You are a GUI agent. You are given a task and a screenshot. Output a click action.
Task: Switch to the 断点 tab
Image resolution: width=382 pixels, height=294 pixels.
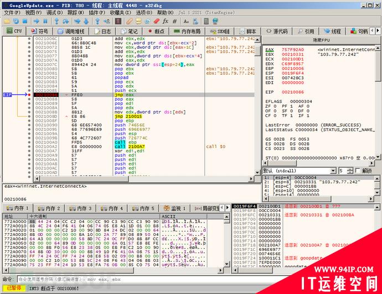click(156, 31)
